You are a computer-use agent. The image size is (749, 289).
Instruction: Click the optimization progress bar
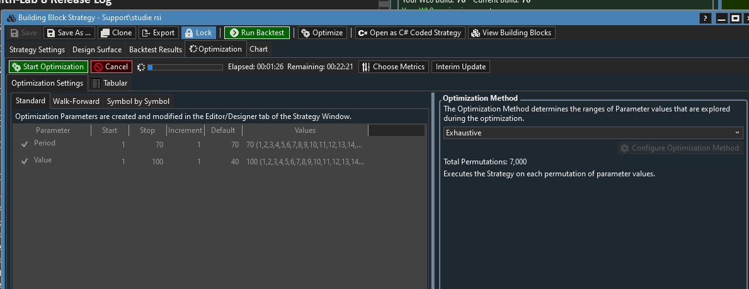pos(185,67)
